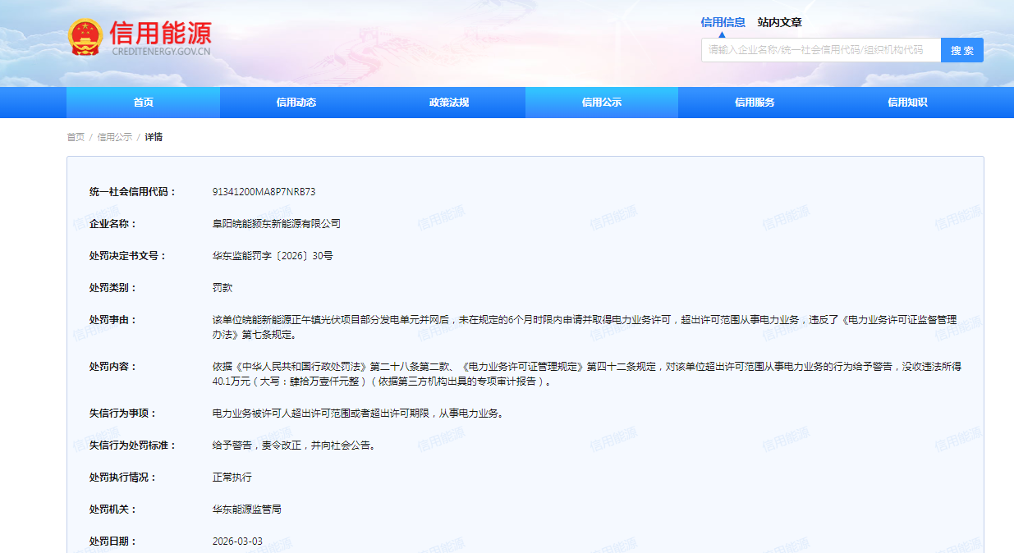
Task: Open the 信用动态 navigation menu
Action: [x=296, y=103]
